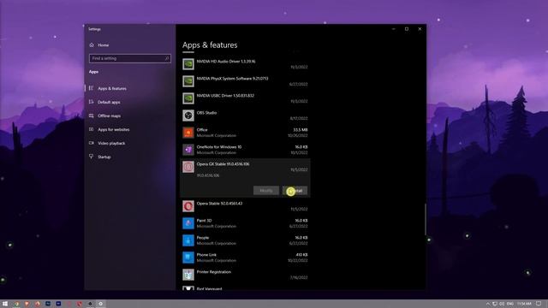Screen dimensions: 548x308
Task: Open the Windows Start menu
Action: click(5, 304)
